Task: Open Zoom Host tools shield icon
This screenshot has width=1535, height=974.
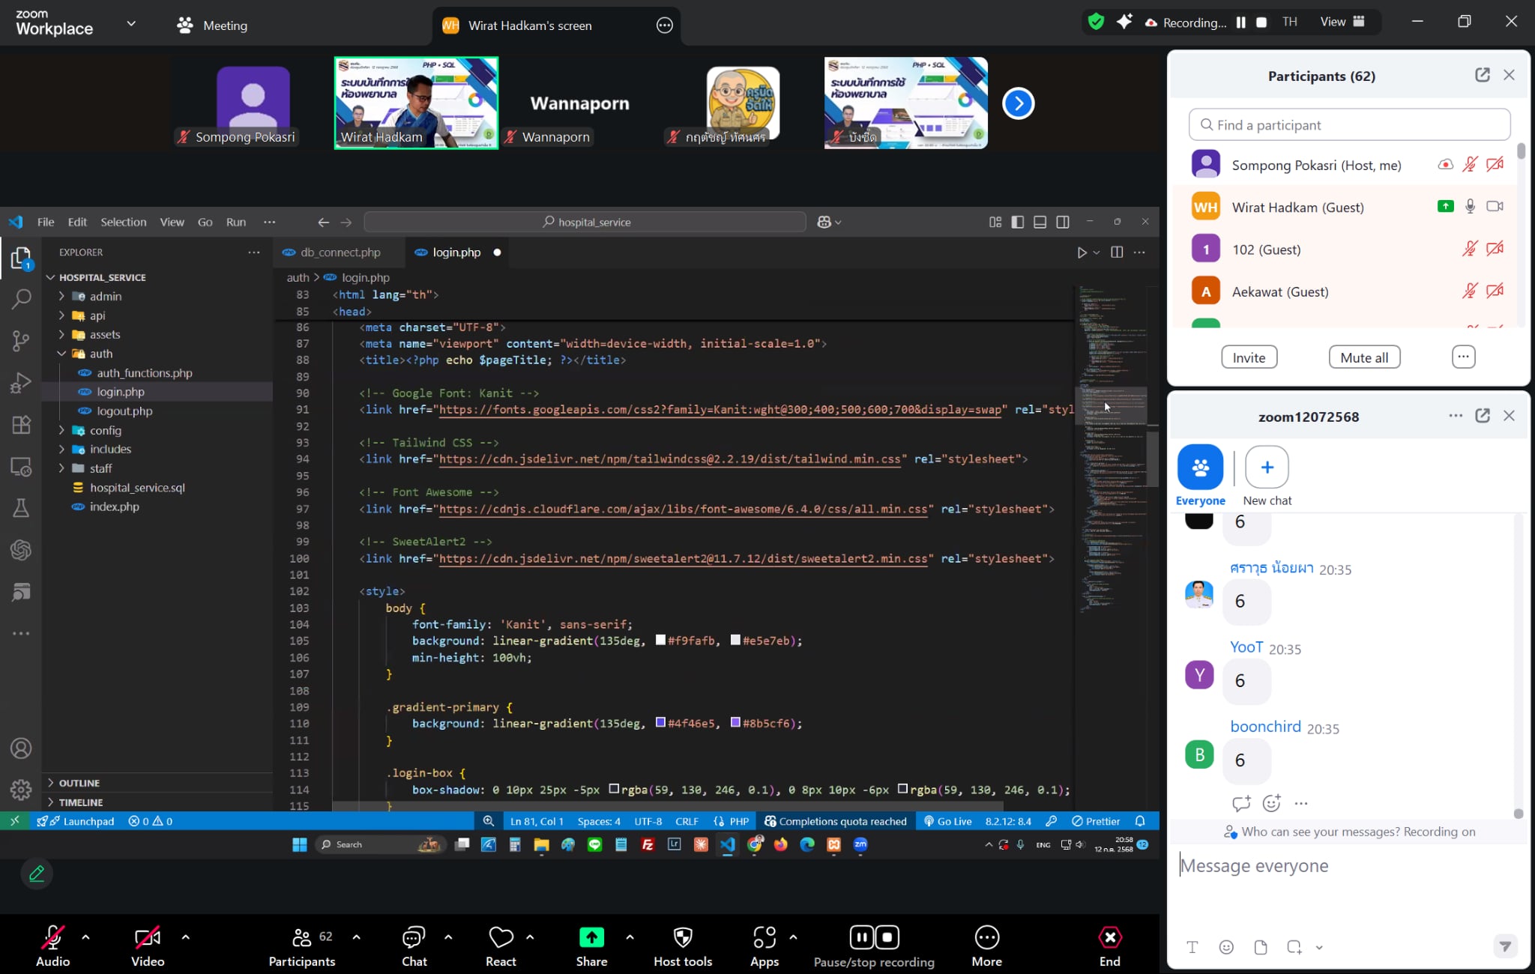Action: 682,937
